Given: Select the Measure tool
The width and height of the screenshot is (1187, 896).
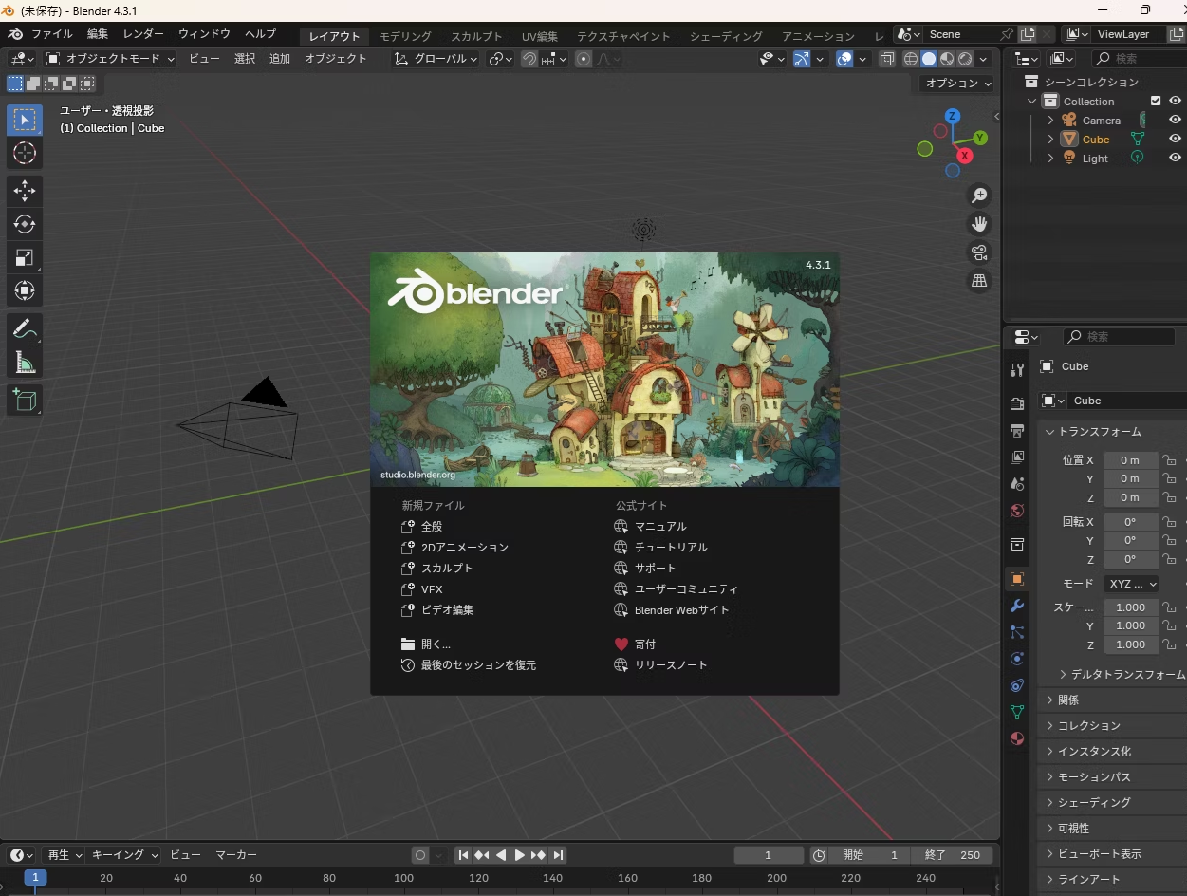Looking at the screenshot, I should tap(25, 363).
